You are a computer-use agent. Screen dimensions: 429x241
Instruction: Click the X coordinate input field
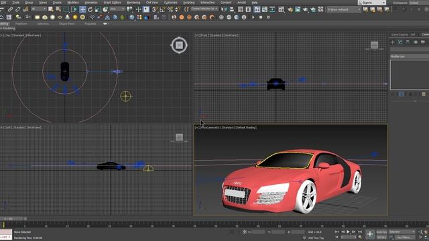point(258,232)
